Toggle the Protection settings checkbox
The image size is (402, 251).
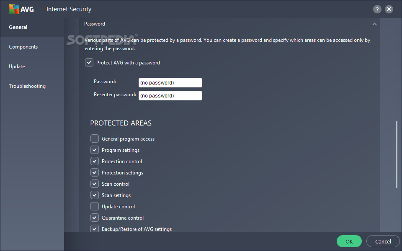(x=95, y=172)
